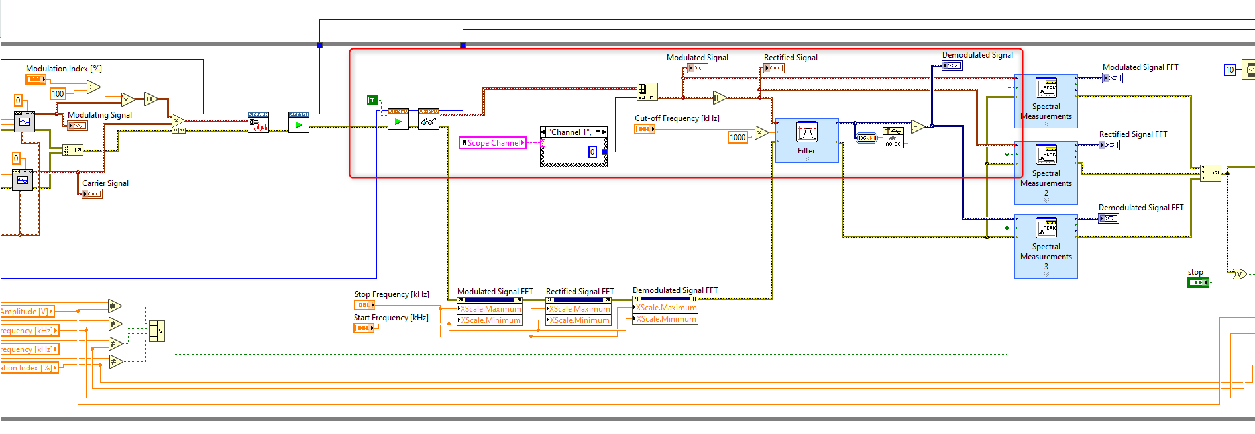Click the WFGEN run VI with green arrow
This screenshot has height=434, width=1255.
pyautogui.click(x=299, y=122)
